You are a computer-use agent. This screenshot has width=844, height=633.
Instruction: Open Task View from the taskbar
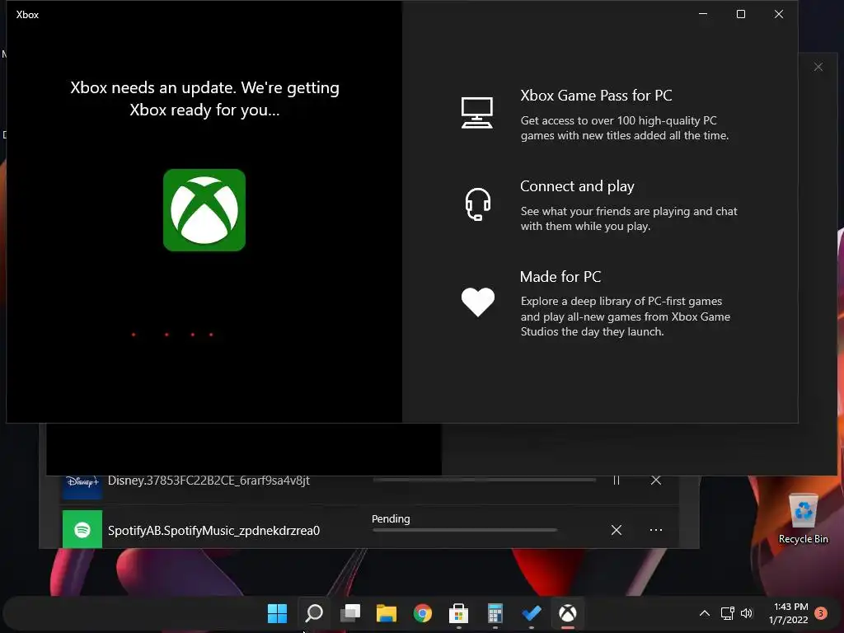[x=349, y=613]
